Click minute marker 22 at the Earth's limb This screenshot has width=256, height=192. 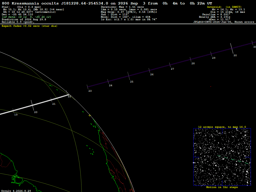(67, 93)
